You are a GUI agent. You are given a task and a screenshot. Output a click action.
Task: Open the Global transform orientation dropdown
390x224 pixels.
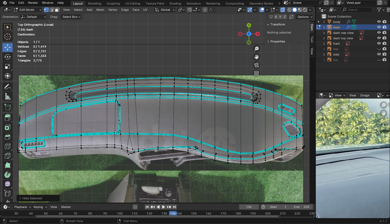tap(165, 10)
